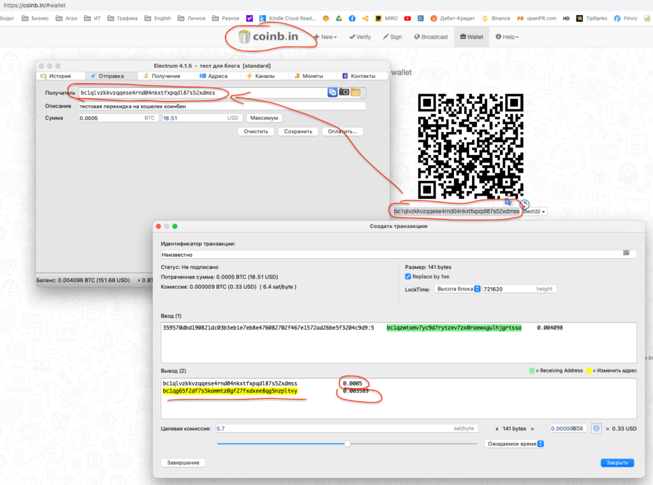
Task: Open the New dropdown on coinb.in
Action: click(325, 36)
